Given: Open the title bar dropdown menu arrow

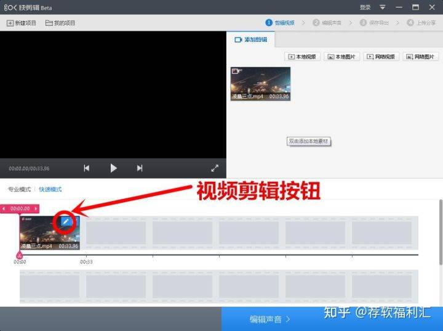Looking at the screenshot, I should pyautogui.click(x=382, y=7).
